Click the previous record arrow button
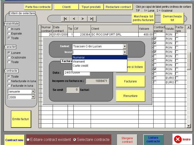This screenshot has width=194, height=145. (74, 19)
